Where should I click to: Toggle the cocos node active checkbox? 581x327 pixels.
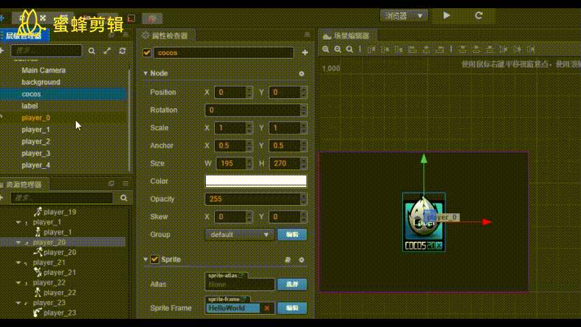tap(147, 52)
